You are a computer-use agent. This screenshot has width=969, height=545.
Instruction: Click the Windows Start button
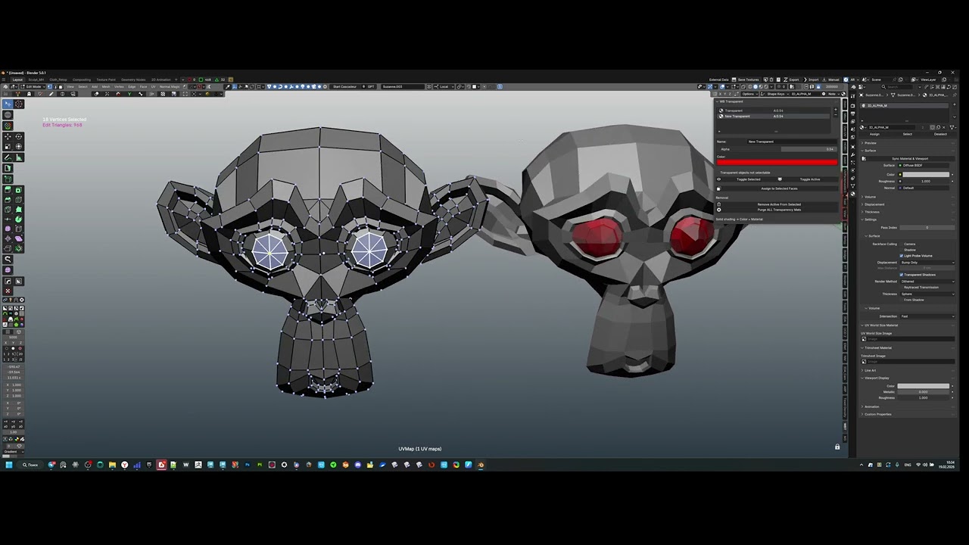[x=9, y=465]
